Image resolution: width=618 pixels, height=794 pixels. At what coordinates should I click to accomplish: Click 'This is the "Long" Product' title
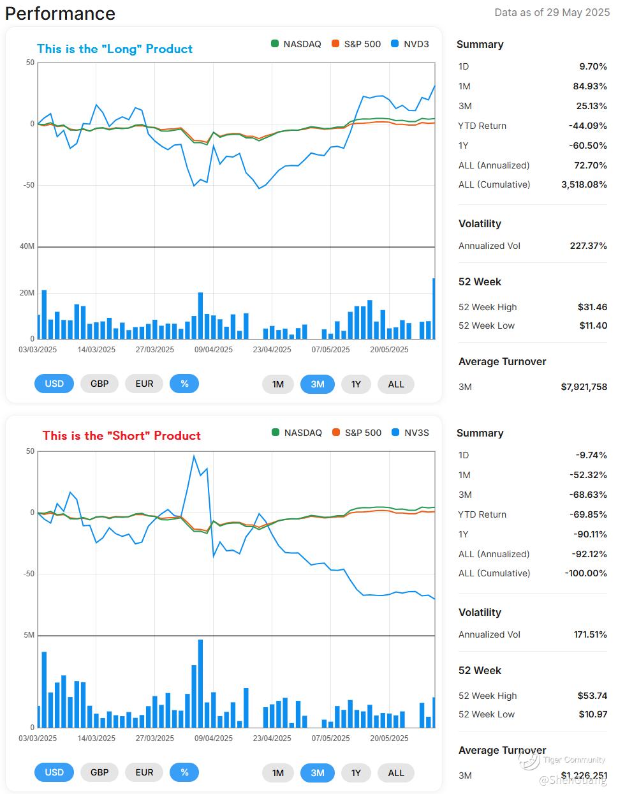[115, 49]
